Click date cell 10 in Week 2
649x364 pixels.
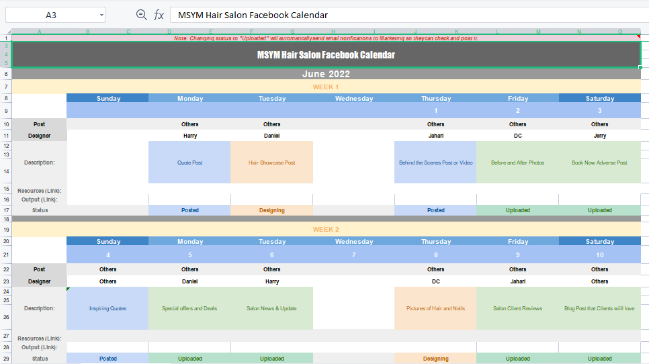point(599,255)
